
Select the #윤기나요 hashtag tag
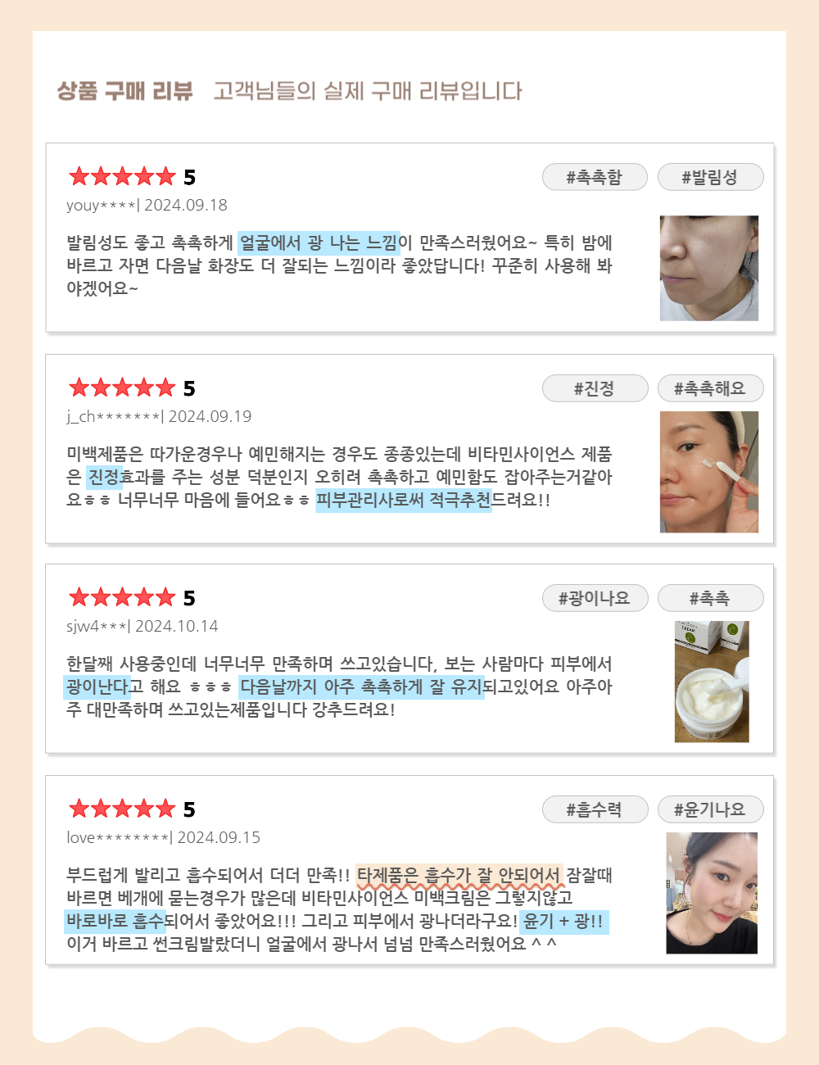coord(710,809)
